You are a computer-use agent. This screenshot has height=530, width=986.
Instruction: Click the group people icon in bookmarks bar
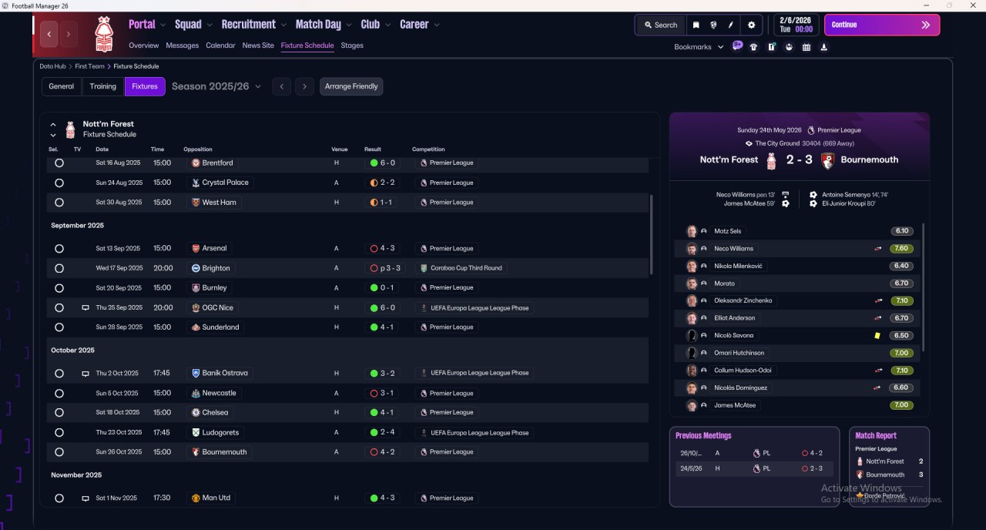tap(789, 47)
